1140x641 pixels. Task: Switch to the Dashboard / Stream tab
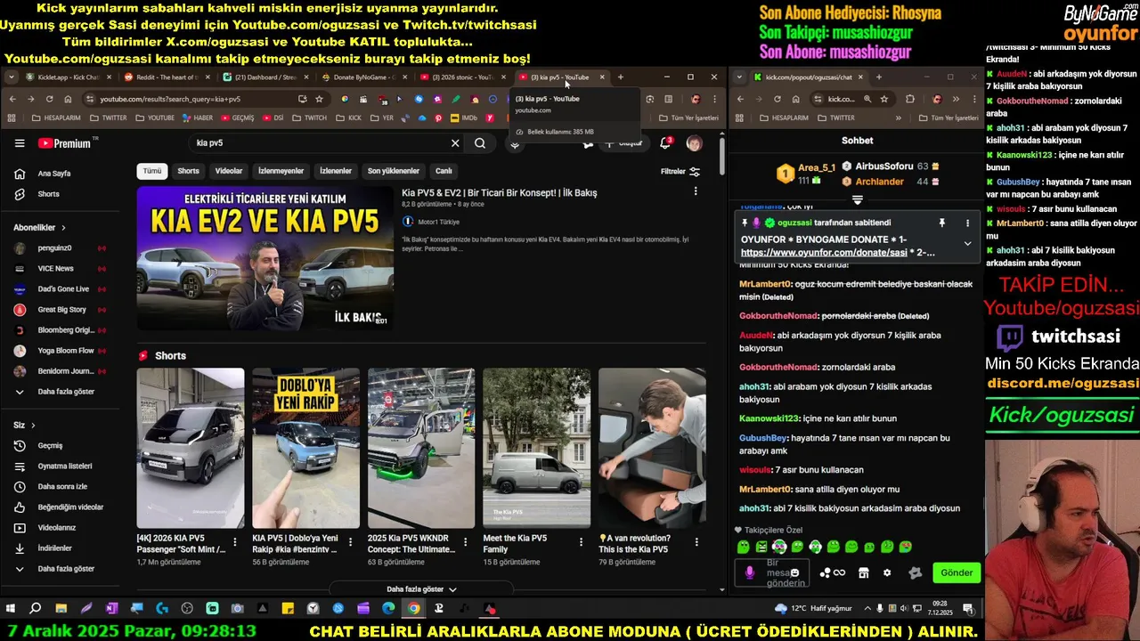264,77
